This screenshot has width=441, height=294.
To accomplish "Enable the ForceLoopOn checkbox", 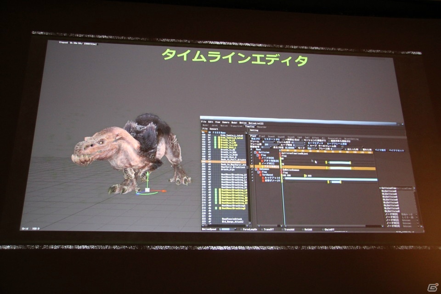I will (241, 229).
